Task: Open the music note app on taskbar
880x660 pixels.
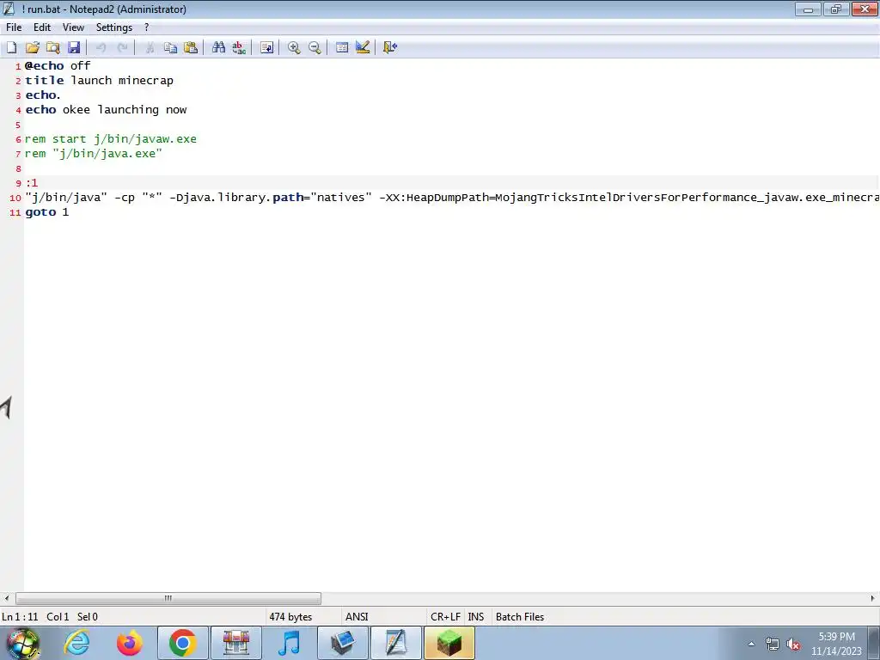Action: (x=290, y=643)
